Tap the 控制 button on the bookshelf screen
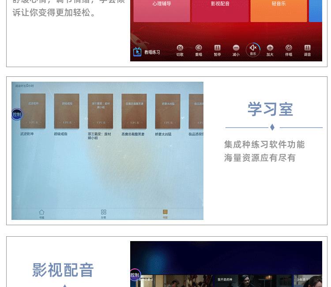Viewport: 331px width, 287px height. (x=17, y=114)
